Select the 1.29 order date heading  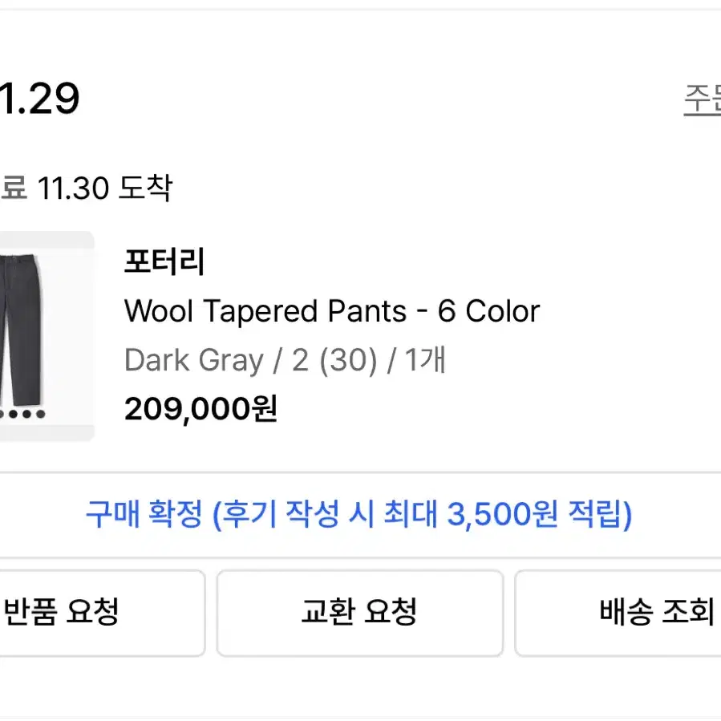(x=39, y=99)
